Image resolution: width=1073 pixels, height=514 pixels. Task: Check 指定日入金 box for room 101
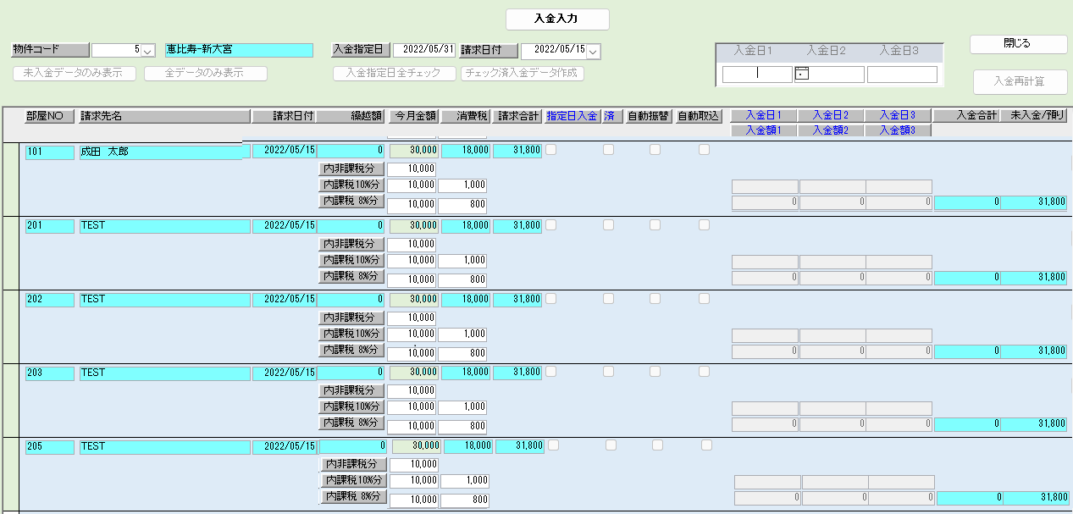pyautogui.click(x=551, y=150)
